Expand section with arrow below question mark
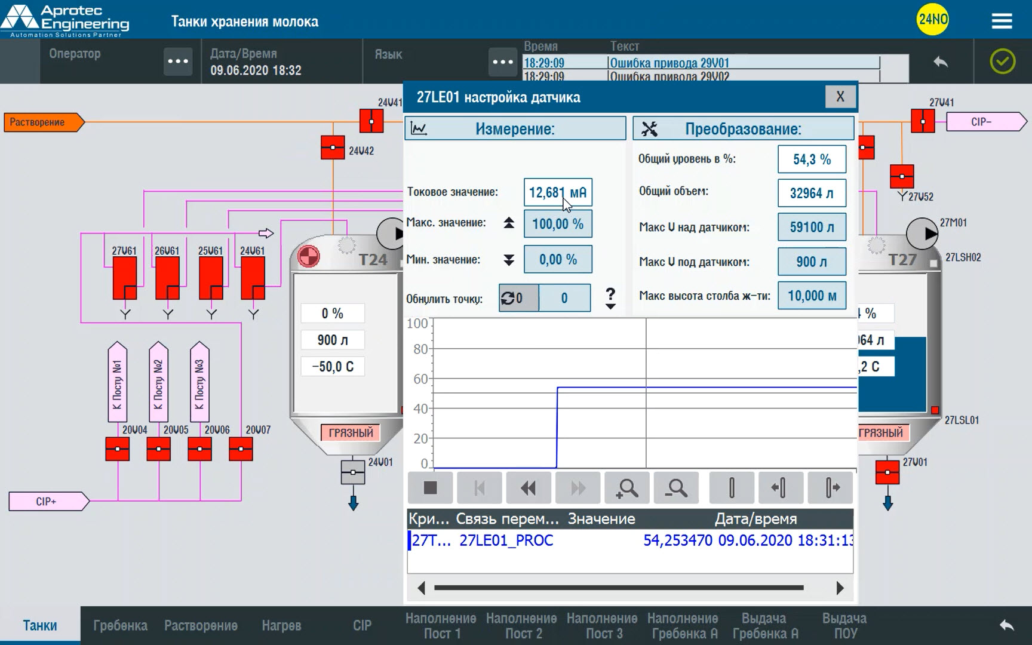Image resolution: width=1032 pixels, height=645 pixels. 610,307
